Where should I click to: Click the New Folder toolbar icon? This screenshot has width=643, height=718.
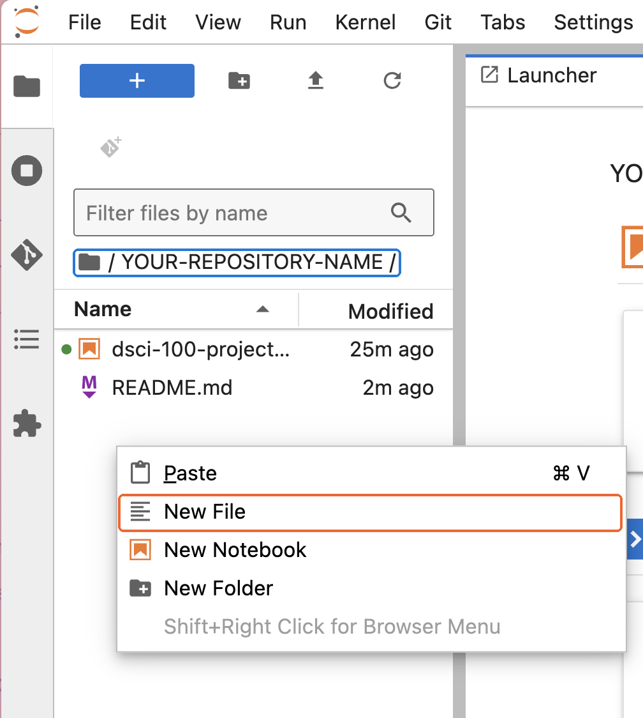239,80
